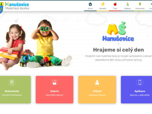Click the document icon in green tile
This screenshot has width=152, height=114.
(12, 82)
